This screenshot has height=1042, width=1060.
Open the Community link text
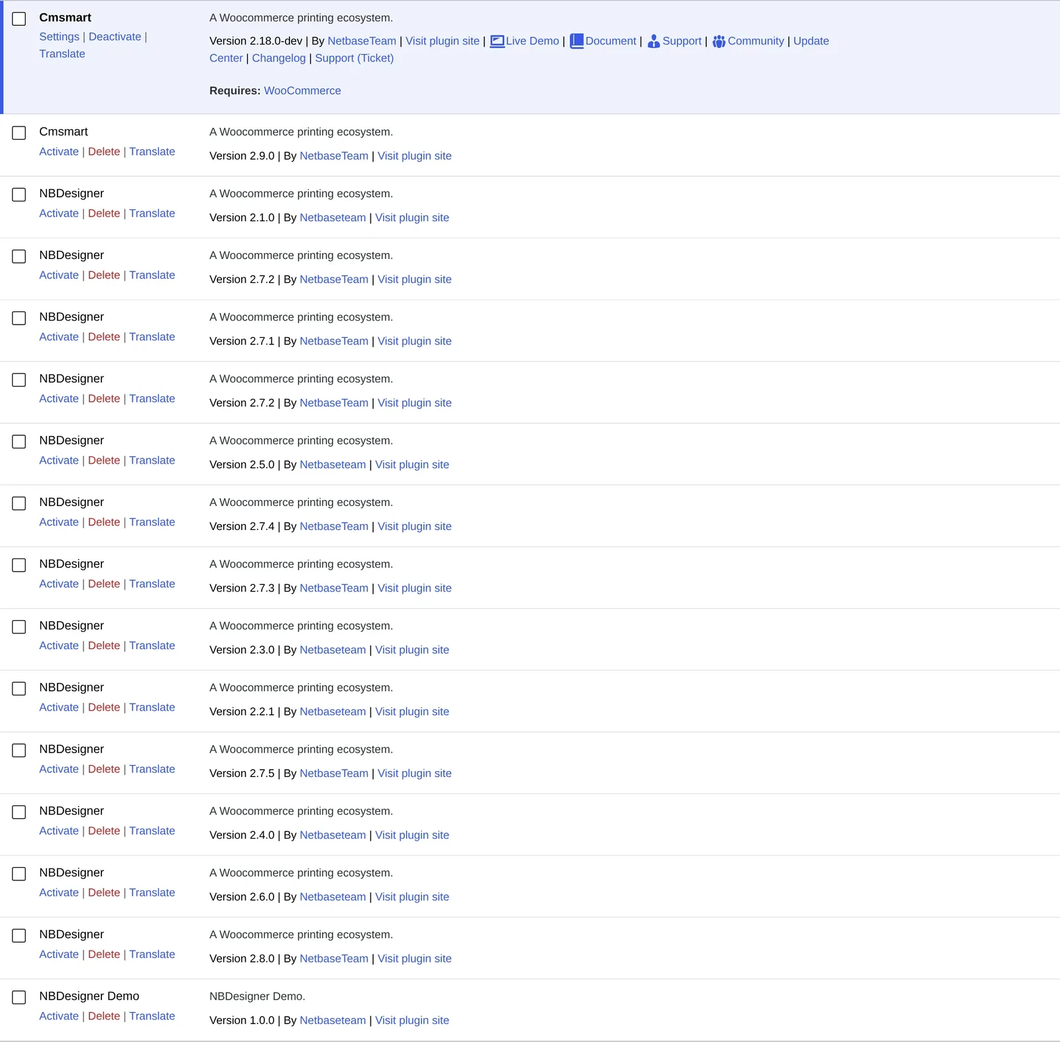pos(756,41)
